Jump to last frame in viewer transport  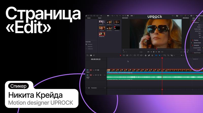[159, 52]
